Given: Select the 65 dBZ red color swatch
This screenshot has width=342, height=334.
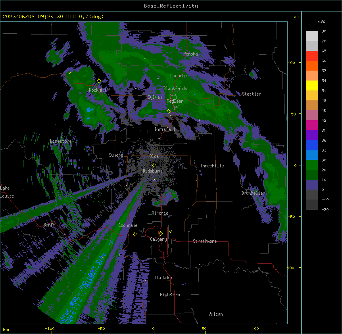Looking at the screenshot, I should click(312, 56).
